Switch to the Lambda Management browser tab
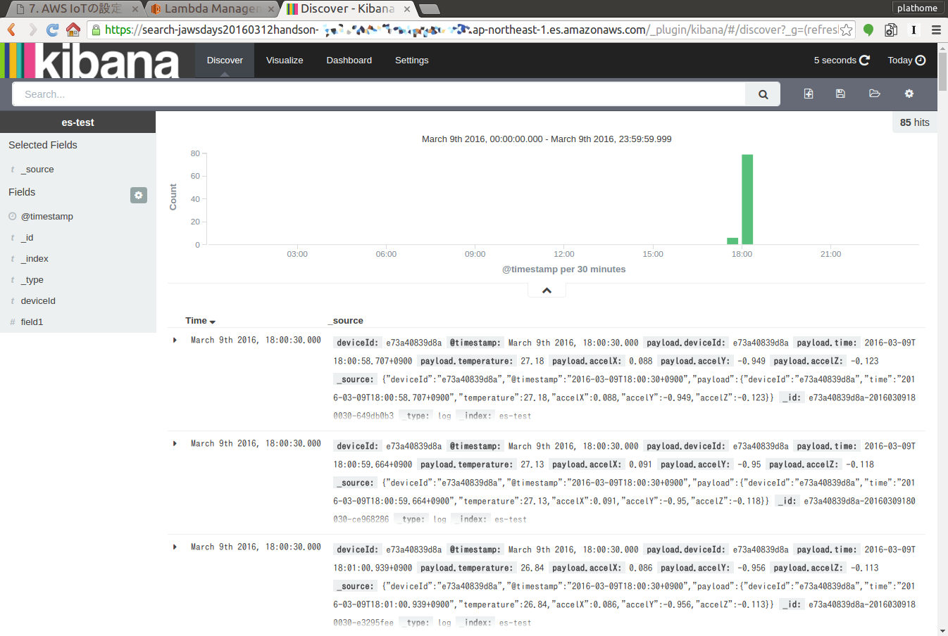The width and height of the screenshot is (948, 636). tap(211, 8)
